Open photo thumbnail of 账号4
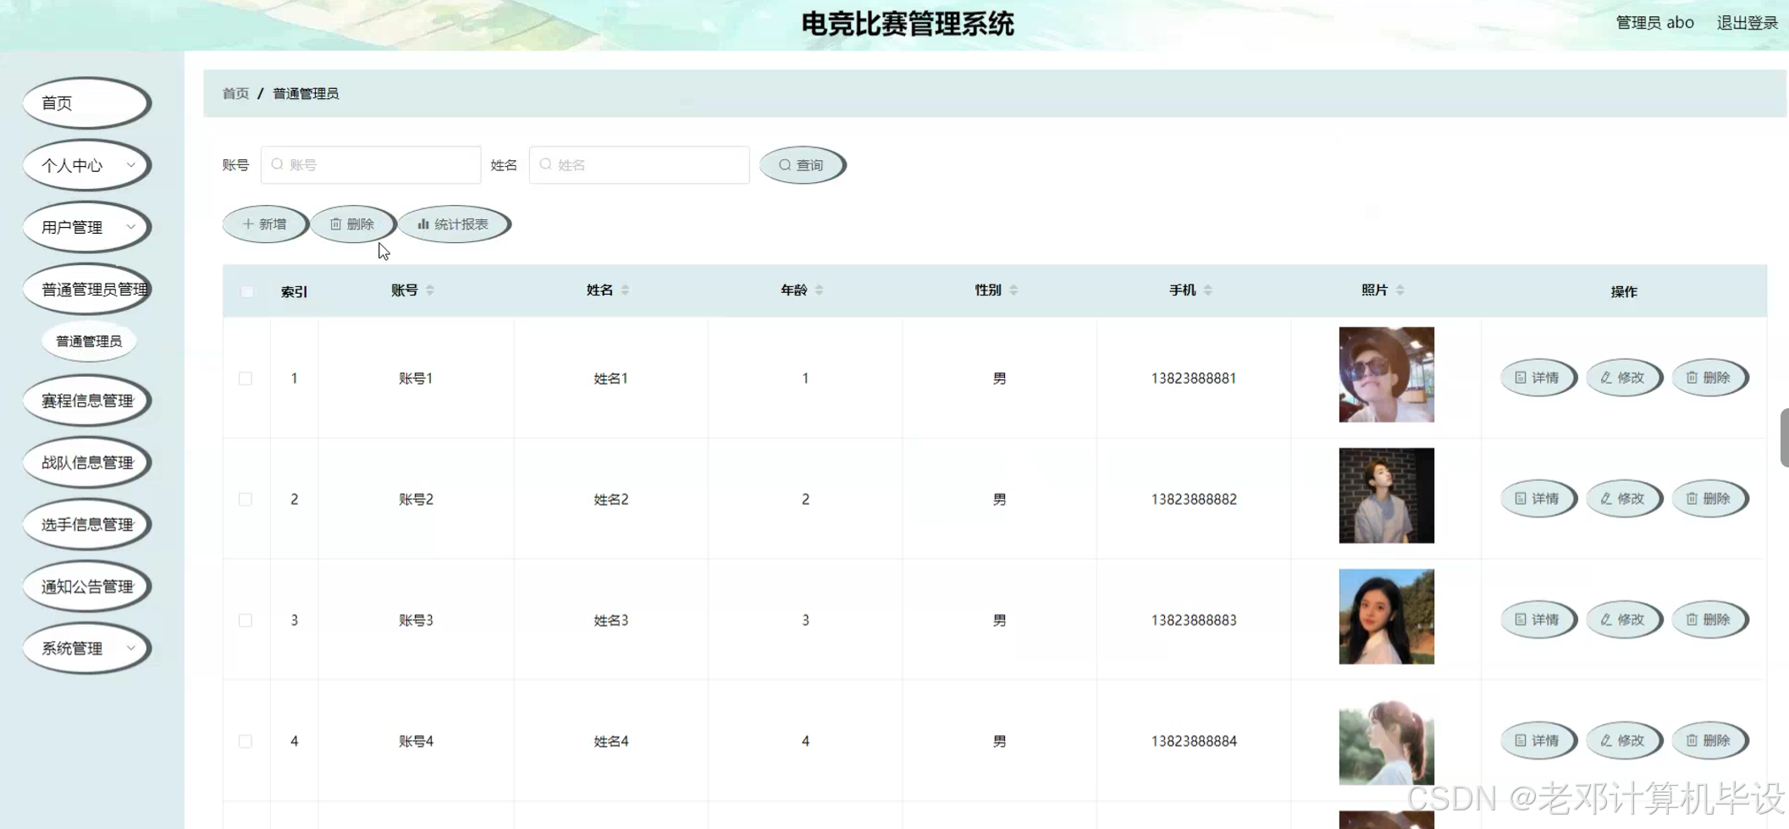Image resolution: width=1789 pixels, height=829 pixels. pyautogui.click(x=1386, y=738)
